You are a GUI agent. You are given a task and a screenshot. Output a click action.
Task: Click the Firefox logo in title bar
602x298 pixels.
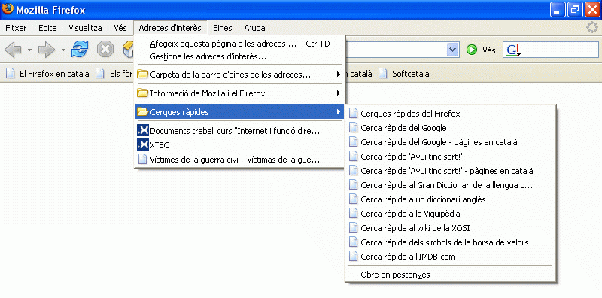click(x=8, y=9)
